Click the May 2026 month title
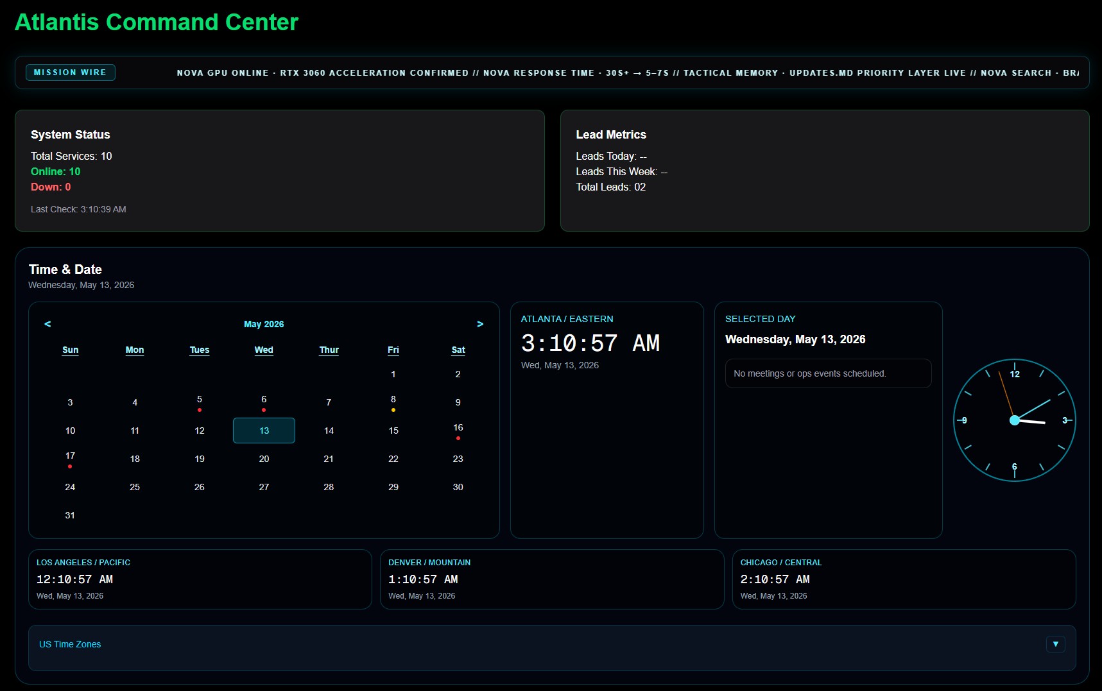The height and width of the screenshot is (691, 1102). (264, 324)
